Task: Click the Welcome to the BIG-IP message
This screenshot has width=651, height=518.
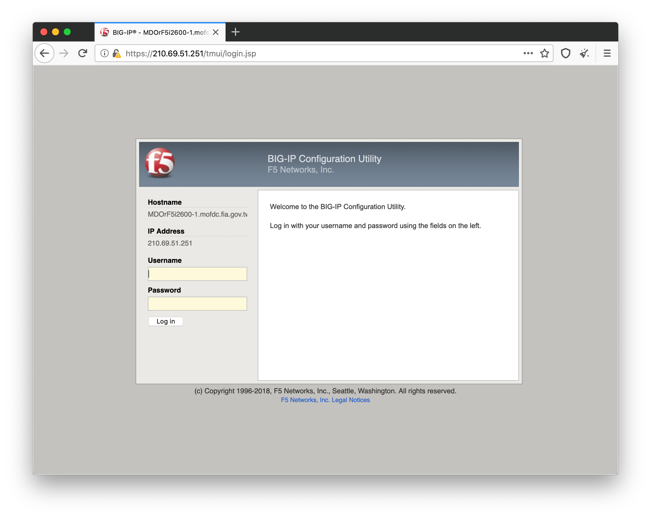Action: [337, 207]
